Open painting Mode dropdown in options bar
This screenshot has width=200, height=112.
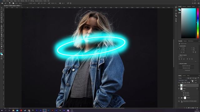pos(23,3)
